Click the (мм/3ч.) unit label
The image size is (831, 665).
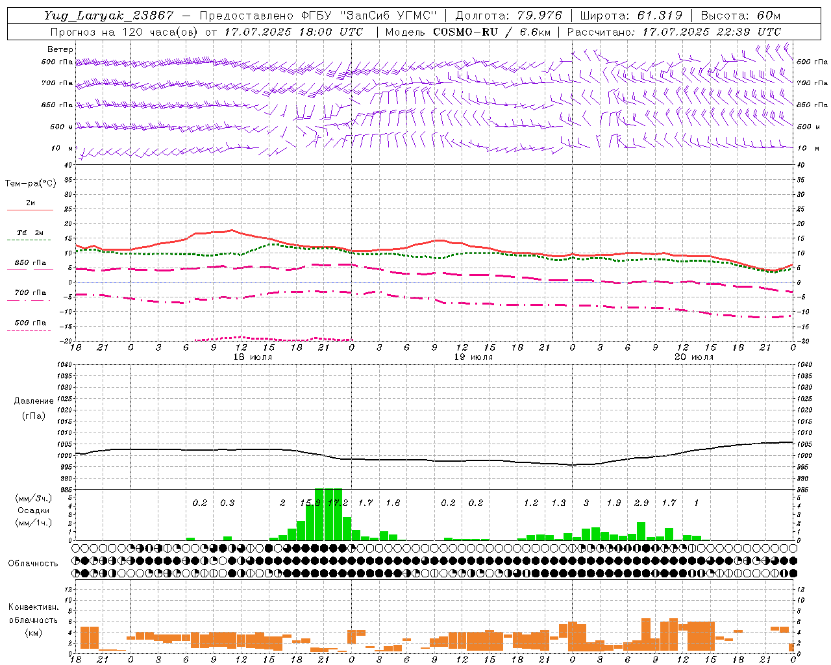(x=33, y=498)
